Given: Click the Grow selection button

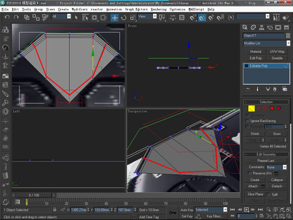Looking at the screenshot, I should coord(276,134).
